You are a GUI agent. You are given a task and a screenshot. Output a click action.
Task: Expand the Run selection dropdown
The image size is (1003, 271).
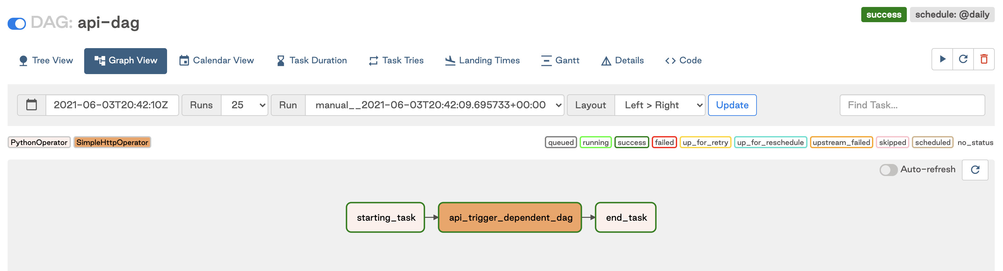[x=434, y=105]
